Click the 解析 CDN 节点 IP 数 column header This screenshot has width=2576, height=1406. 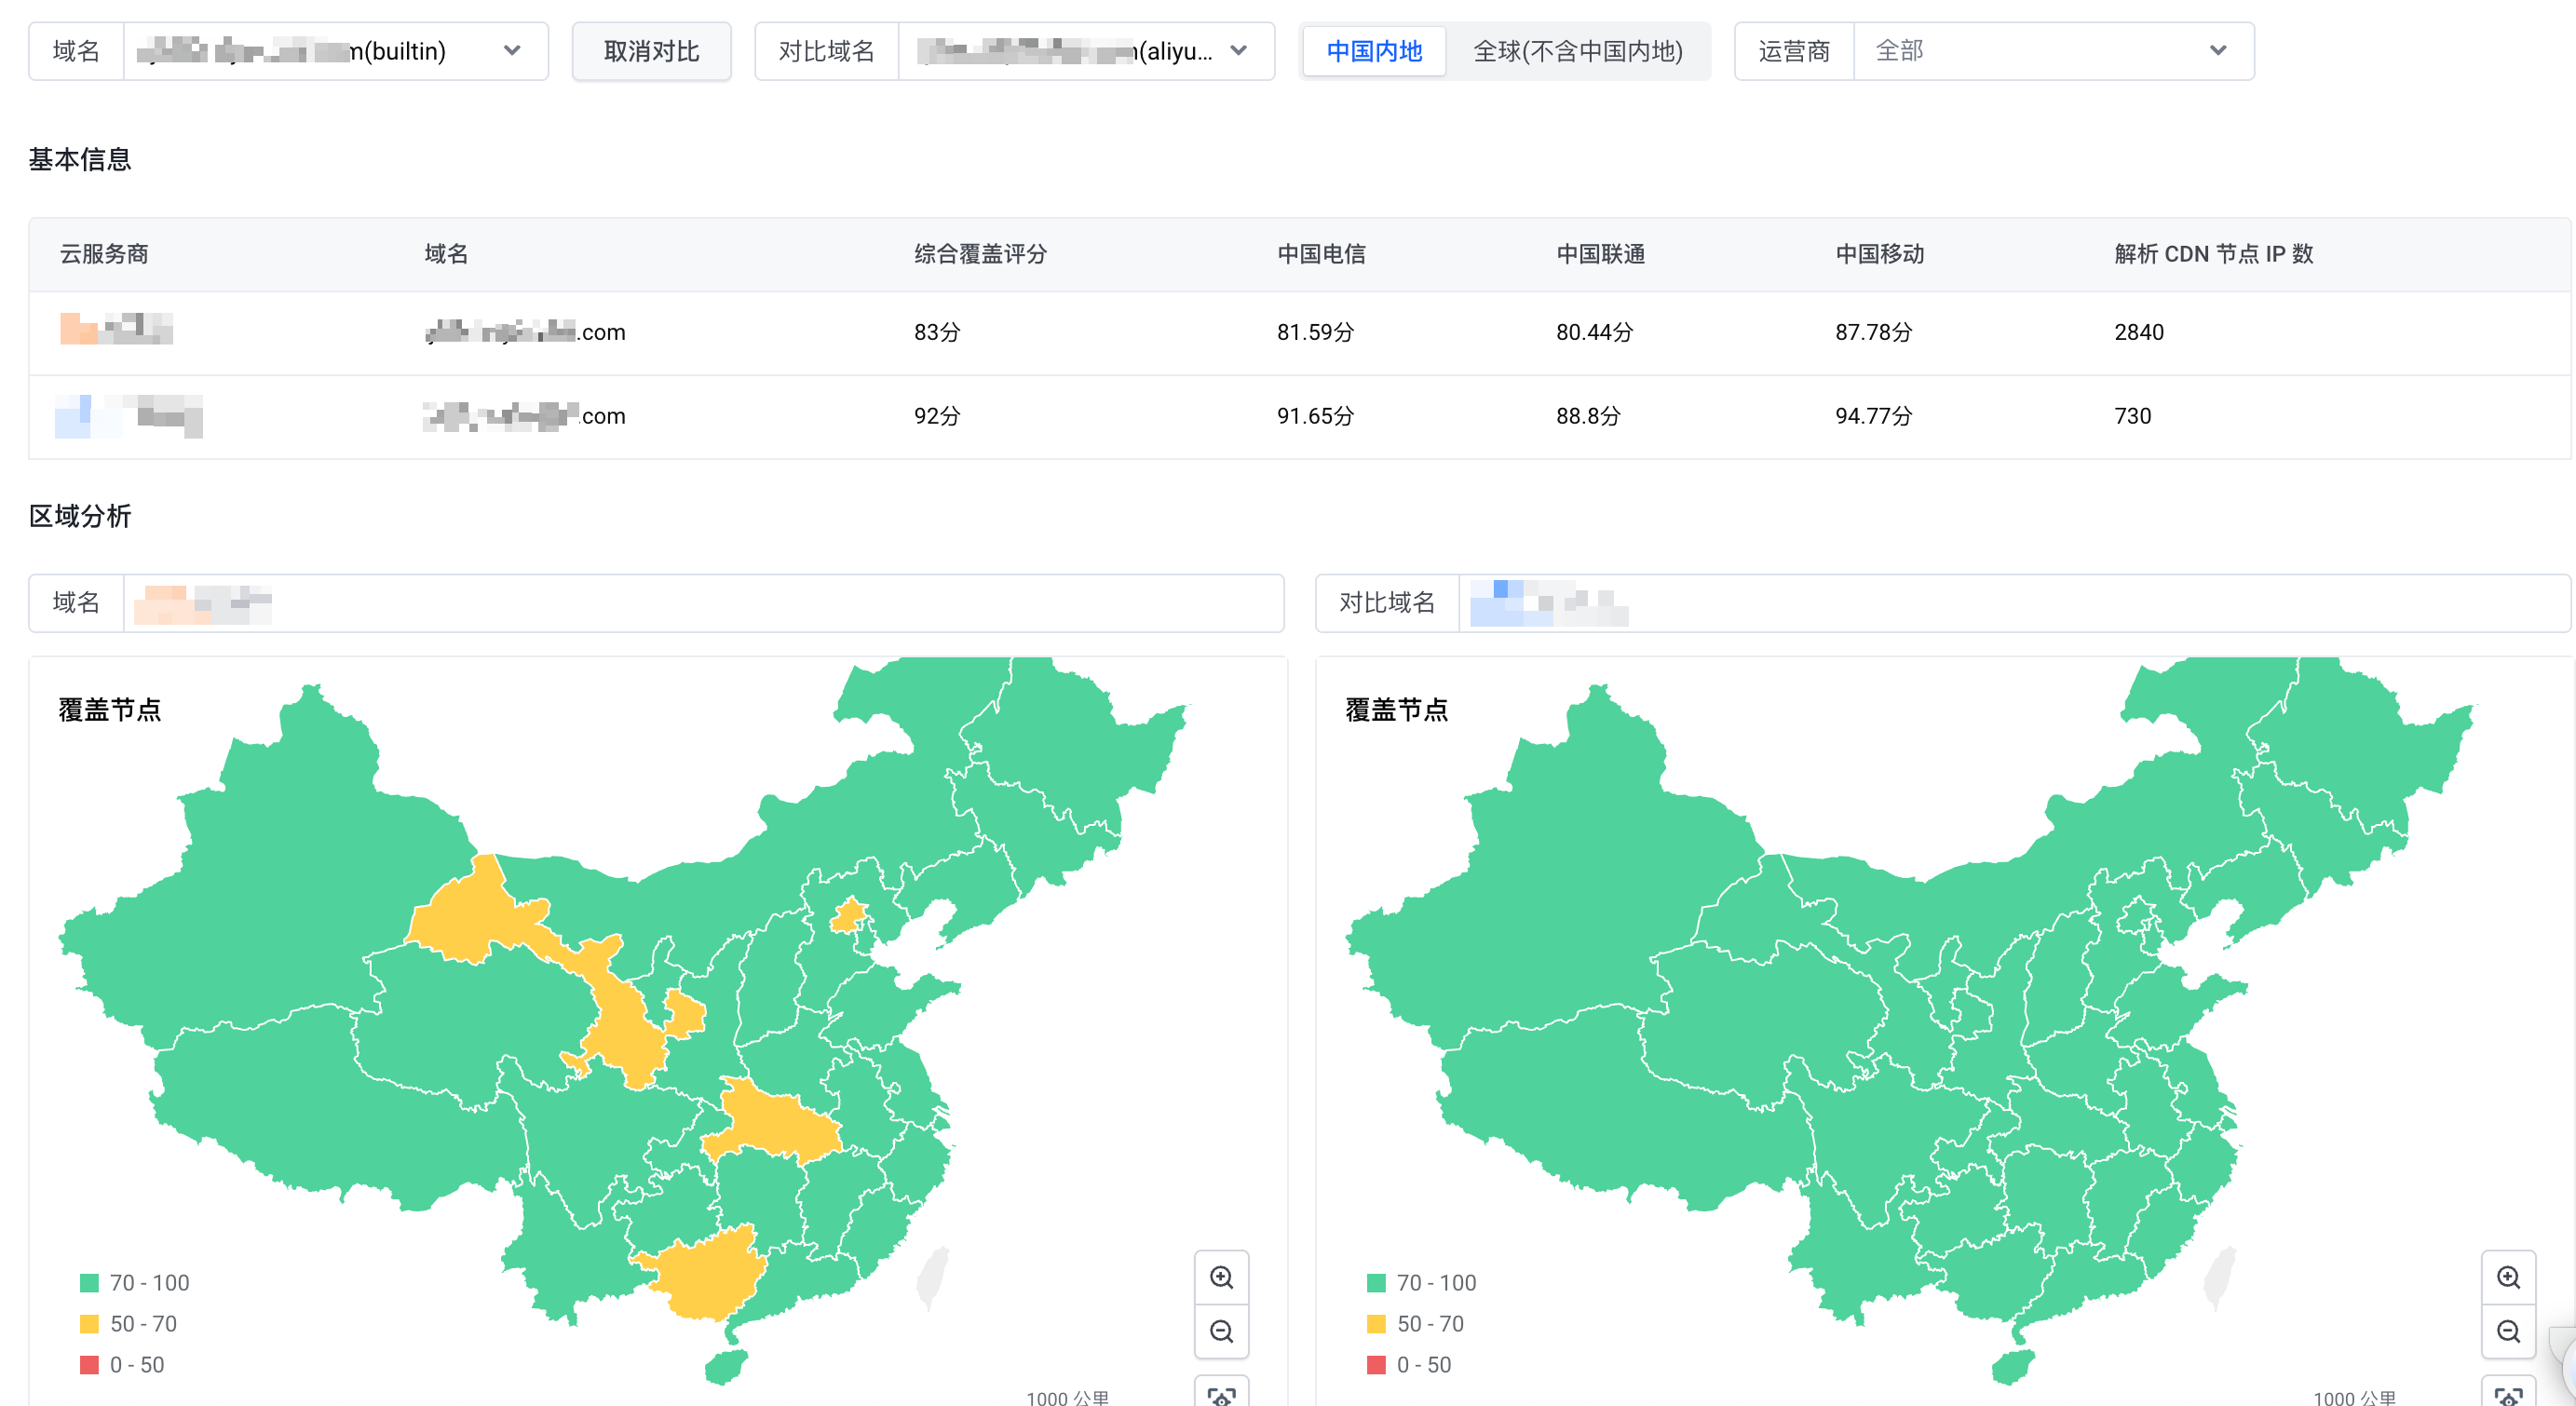click(2213, 254)
